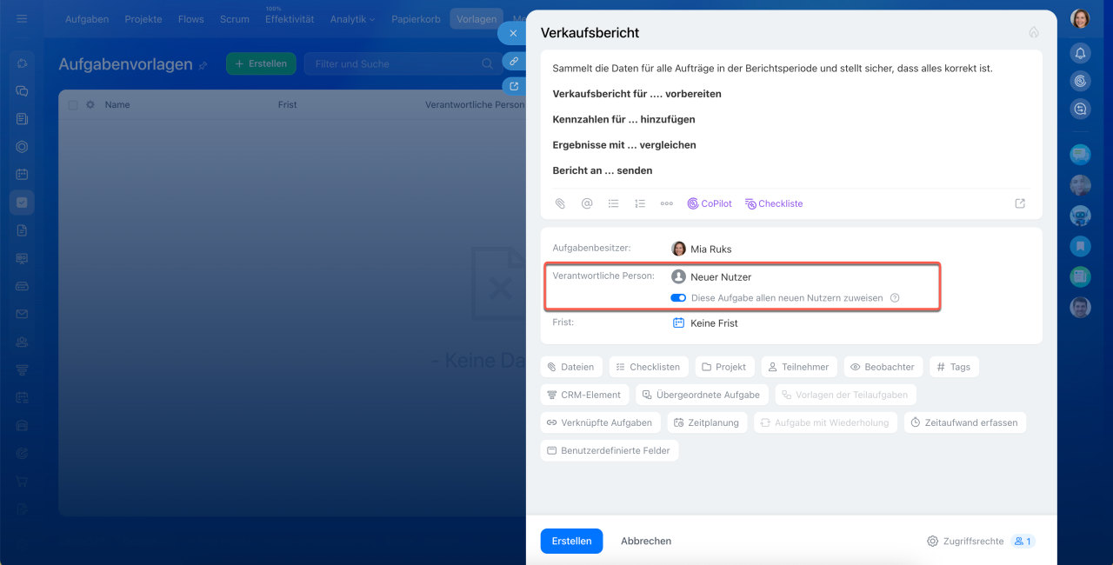Edit the Verkaufsbericht title field
Image resolution: width=1113 pixels, height=565 pixels.
(x=590, y=32)
